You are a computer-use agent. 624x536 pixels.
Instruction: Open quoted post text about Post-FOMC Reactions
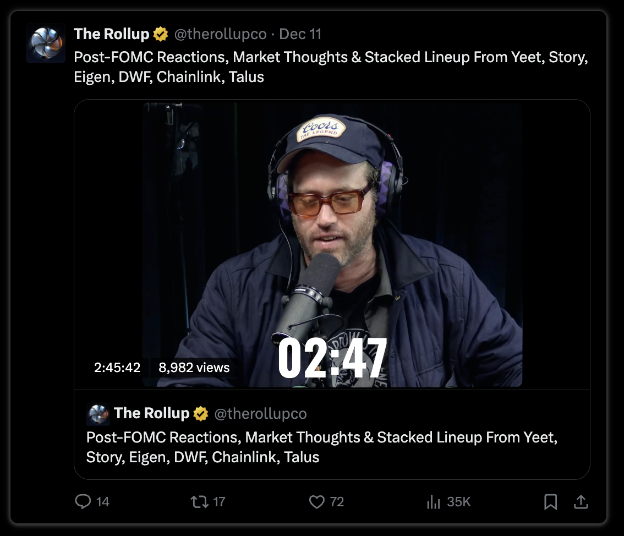point(322,447)
